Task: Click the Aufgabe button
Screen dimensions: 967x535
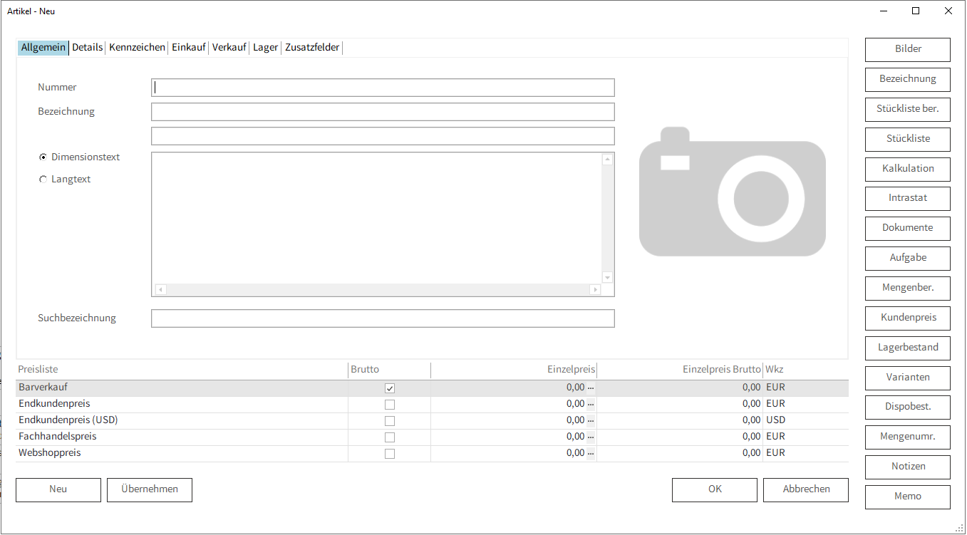Action: 908,258
